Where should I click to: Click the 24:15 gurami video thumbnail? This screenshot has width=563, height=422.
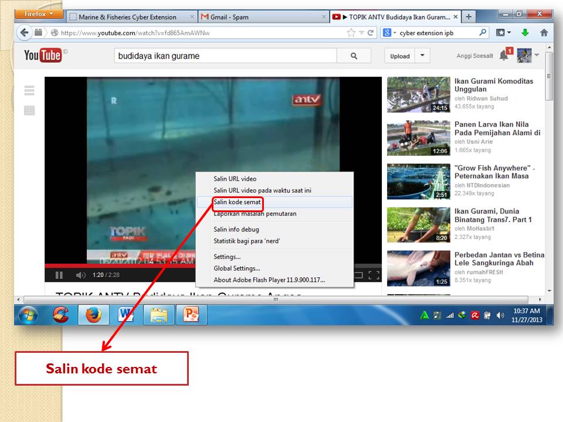point(418,94)
